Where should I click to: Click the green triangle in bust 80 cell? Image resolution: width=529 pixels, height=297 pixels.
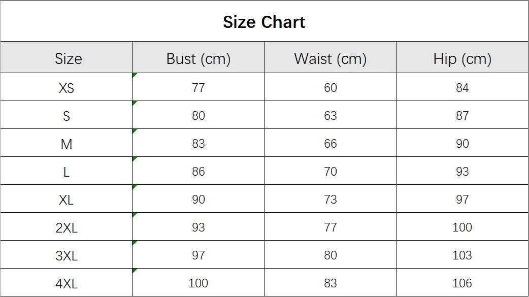coord(134,103)
